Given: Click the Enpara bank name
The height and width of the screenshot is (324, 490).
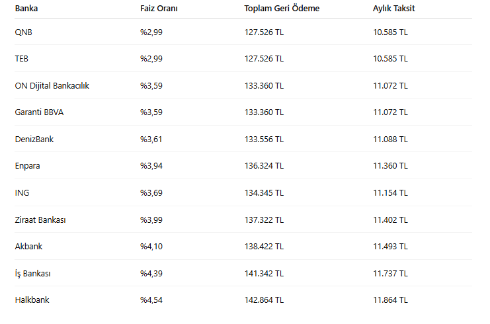Looking at the screenshot, I should click(x=27, y=166).
